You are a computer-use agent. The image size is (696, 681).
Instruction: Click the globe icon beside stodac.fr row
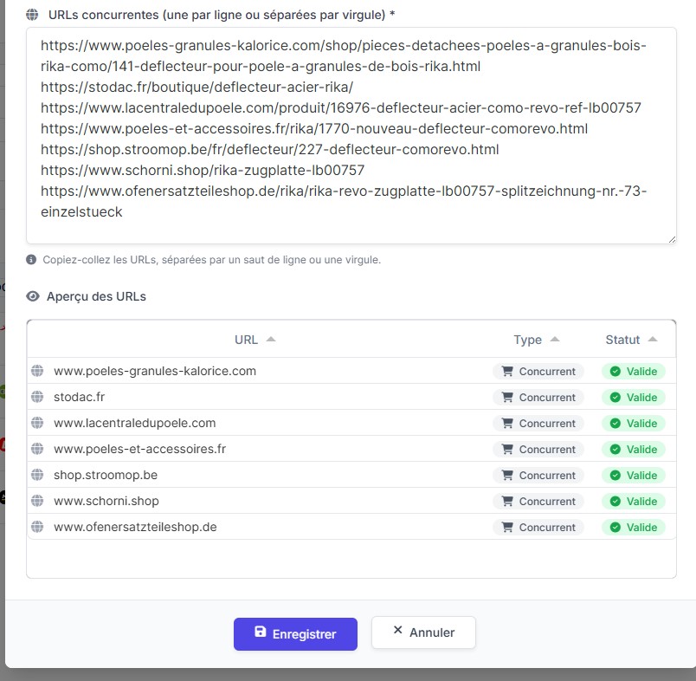[37, 397]
